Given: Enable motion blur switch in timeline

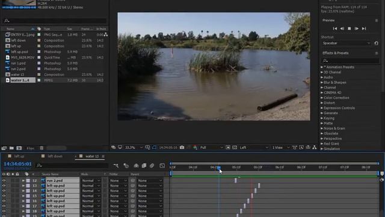Looking at the screenshot, I should click(152, 166).
